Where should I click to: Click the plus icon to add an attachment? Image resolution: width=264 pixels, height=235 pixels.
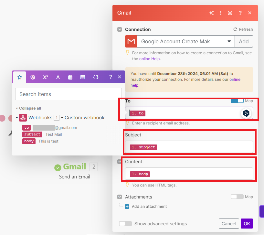point(127,207)
